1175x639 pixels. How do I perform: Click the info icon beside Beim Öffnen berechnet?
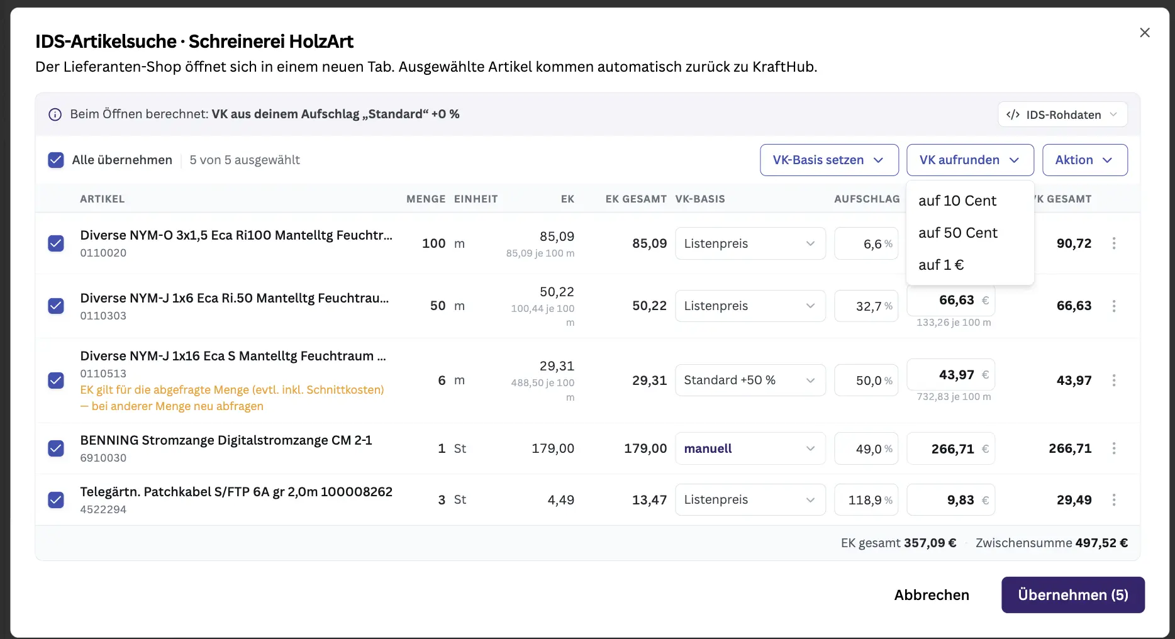tap(55, 114)
